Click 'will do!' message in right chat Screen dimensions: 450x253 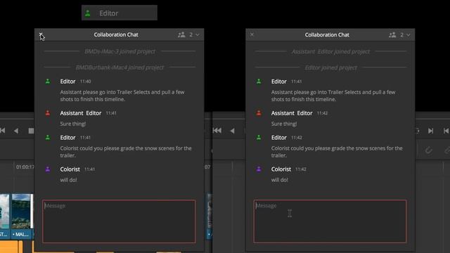click(280, 180)
